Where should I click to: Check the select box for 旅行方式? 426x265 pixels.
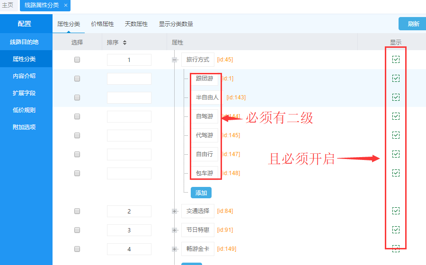coord(77,60)
